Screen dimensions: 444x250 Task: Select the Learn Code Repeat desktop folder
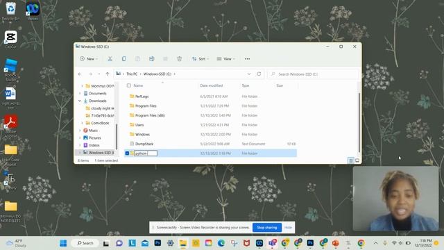click(x=11, y=155)
